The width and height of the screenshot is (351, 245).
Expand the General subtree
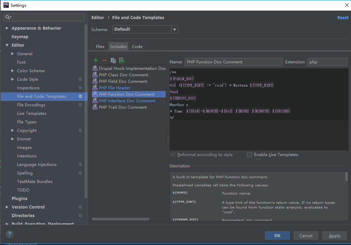point(13,53)
